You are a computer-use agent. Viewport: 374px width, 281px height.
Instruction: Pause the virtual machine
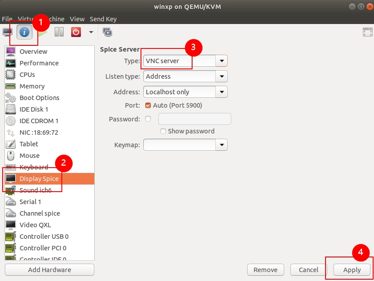(59, 32)
